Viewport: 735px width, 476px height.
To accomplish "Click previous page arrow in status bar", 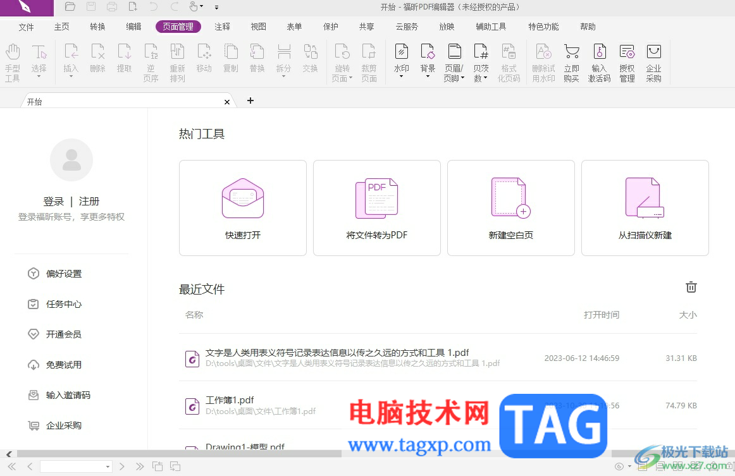I will [x=30, y=466].
